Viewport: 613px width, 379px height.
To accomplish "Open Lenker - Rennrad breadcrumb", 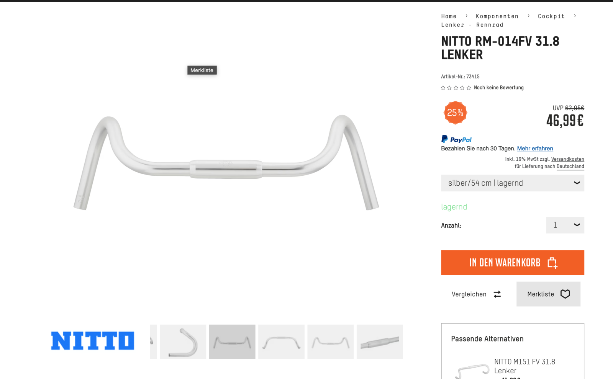I will click(472, 25).
